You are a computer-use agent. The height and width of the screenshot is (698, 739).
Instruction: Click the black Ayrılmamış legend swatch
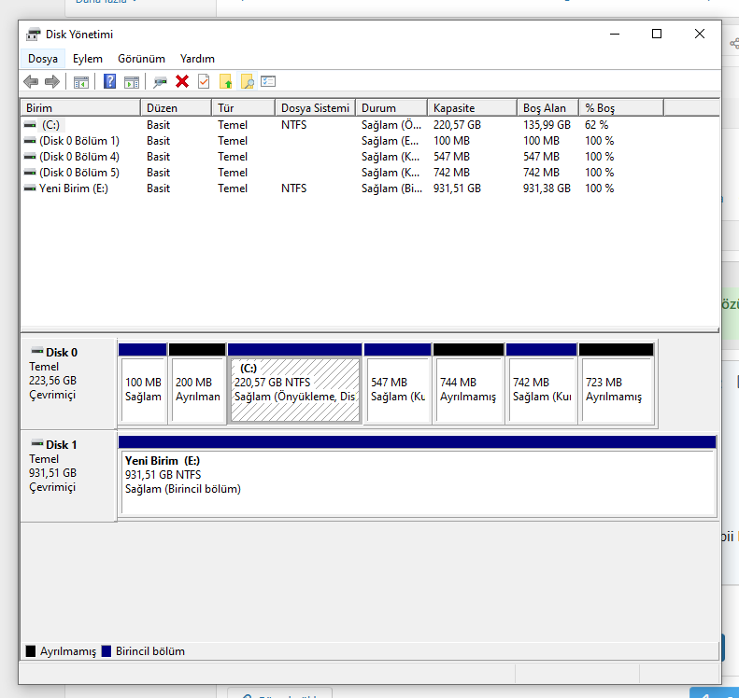click(31, 651)
